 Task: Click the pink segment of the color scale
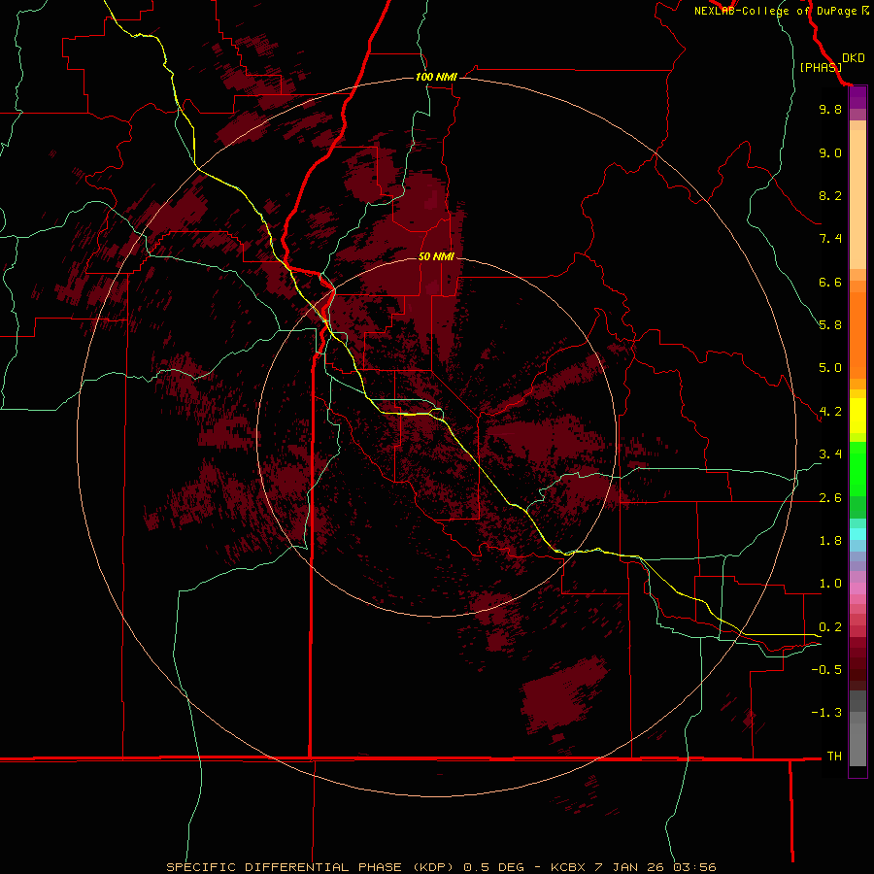tap(857, 588)
